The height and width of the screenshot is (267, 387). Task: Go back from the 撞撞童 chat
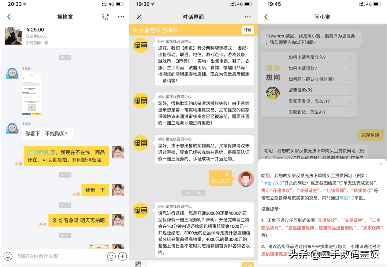pyautogui.click(x=9, y=17)
